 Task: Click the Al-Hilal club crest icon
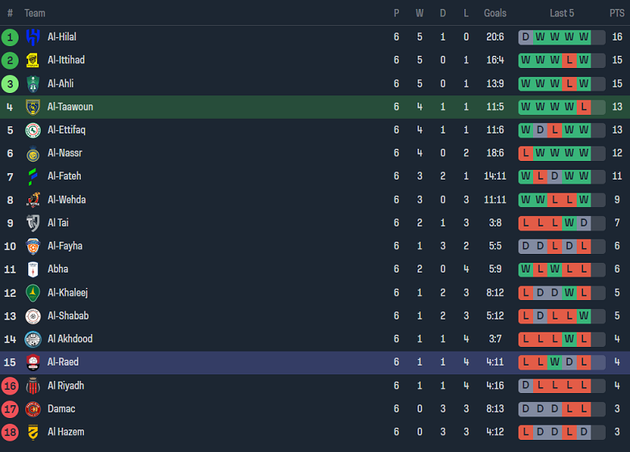tap(33, 37)
